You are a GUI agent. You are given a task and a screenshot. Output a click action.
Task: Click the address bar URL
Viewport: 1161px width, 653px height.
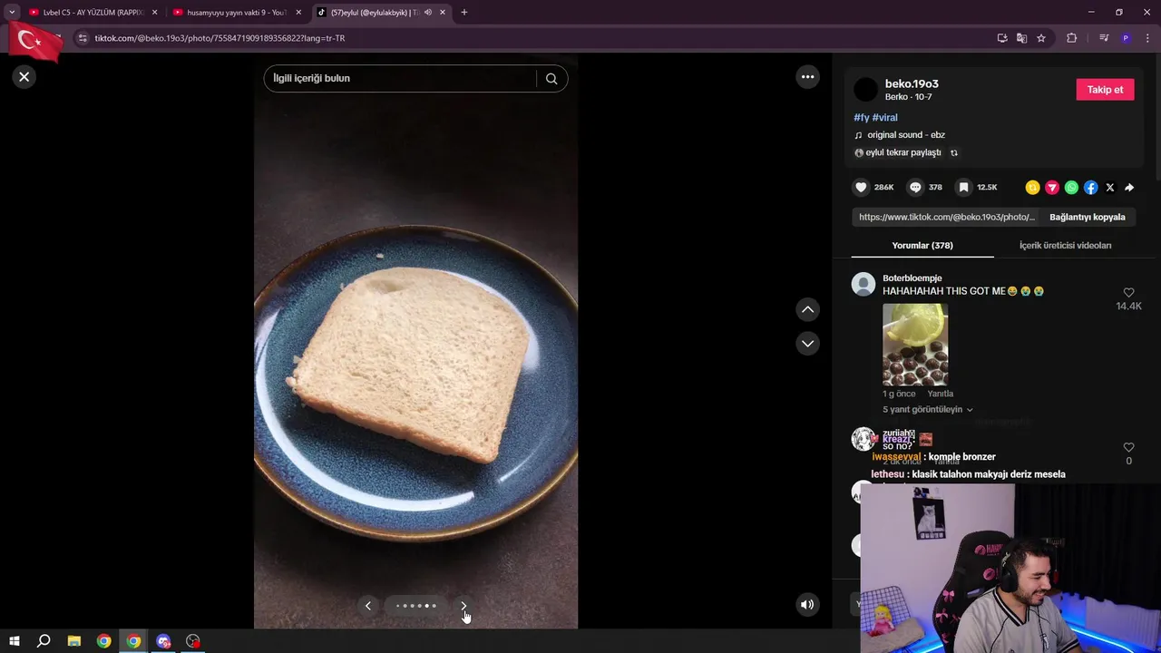click(220, 38)
